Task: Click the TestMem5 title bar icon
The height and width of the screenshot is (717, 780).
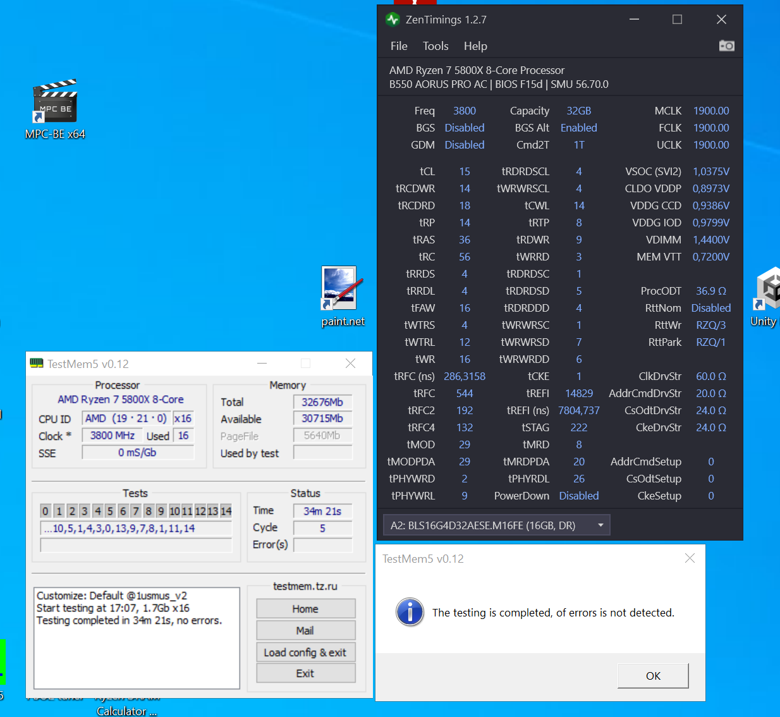Action: [37, 364]
